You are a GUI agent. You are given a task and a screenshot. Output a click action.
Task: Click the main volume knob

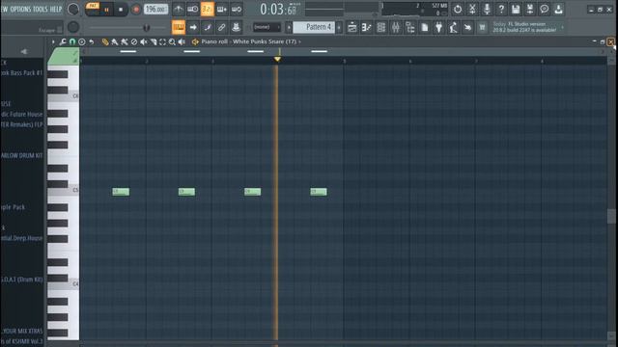(x=73, y=9)
